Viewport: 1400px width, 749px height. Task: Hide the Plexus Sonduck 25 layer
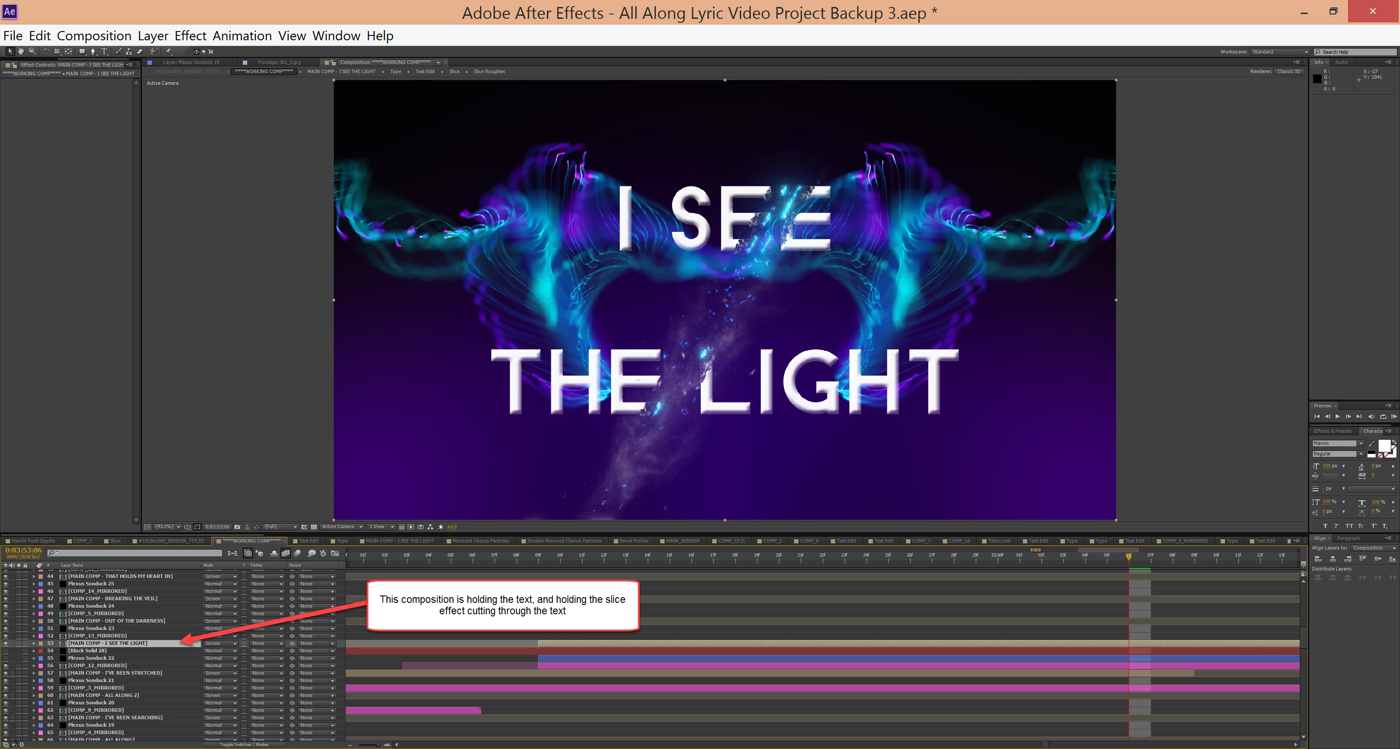(5, 584)
